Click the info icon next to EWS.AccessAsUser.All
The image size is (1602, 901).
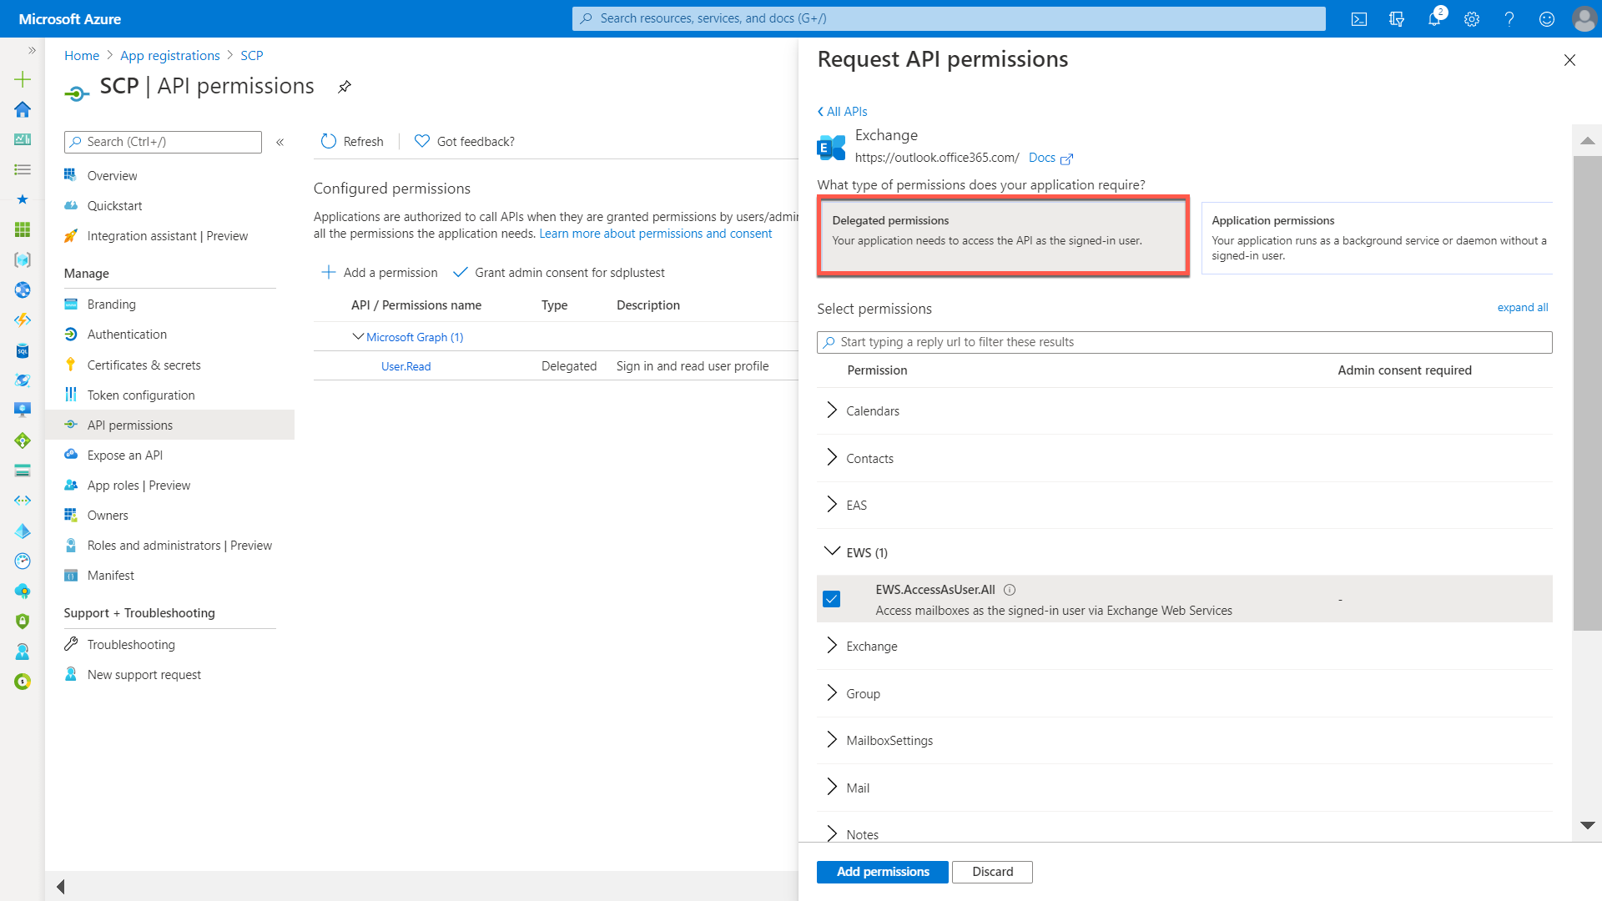tap(1010, 590)
